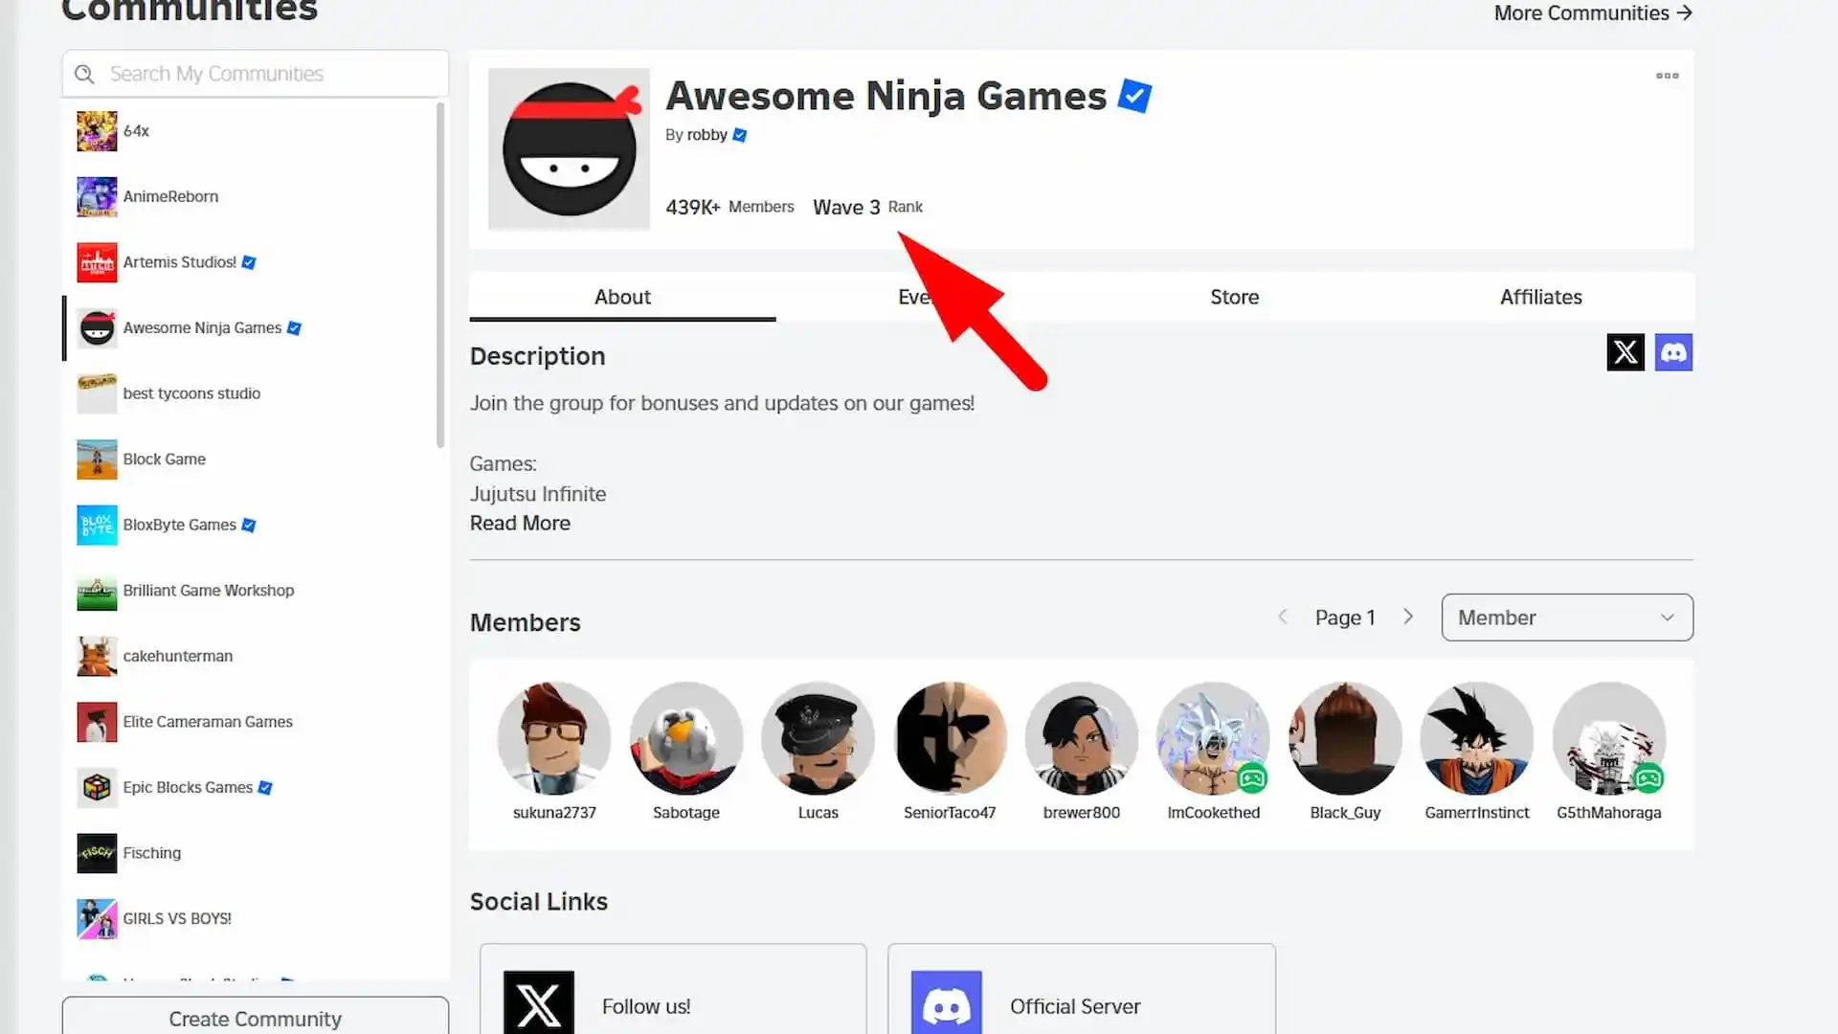The image size is (1838, 1034).
Task: Open the Events tab
Action: 928,296
